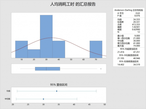Click the median upper bound 40.948
This screenshot has height=109, width=146.
click(137, 58)
